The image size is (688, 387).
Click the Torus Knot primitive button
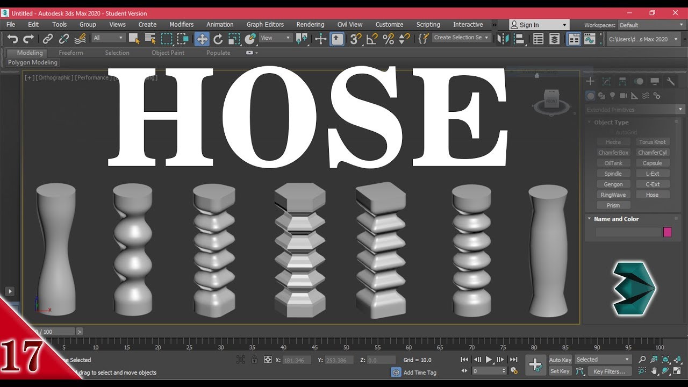[652, 142]
